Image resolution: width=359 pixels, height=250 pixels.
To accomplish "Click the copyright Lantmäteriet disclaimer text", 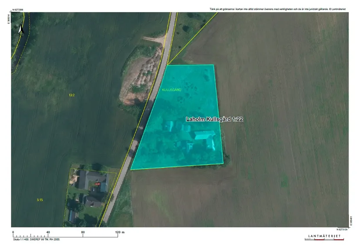I will click(278, 9).
